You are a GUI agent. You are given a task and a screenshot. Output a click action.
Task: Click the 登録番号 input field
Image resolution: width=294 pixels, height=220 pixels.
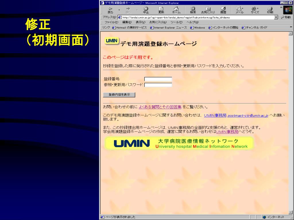[158, 79]
